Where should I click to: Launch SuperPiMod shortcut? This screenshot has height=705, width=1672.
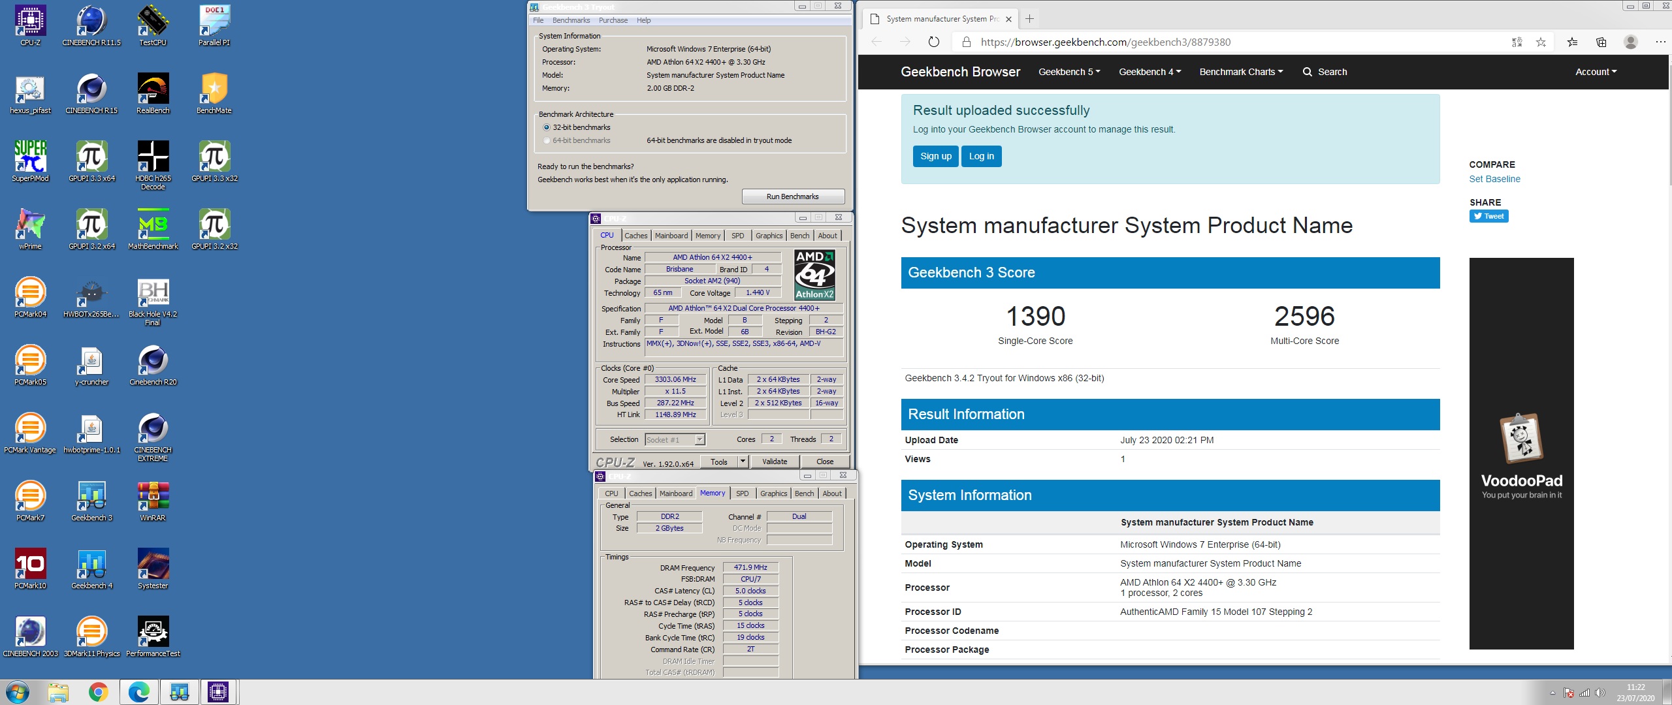[30, 162]
